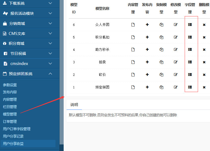Open field management for 砍价 model
Screen dimensions: 210x151
[x=190, y=75]
